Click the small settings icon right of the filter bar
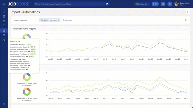 coord(186,20)
